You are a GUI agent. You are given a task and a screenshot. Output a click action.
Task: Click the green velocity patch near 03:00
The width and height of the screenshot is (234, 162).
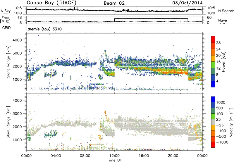[51, 134]
